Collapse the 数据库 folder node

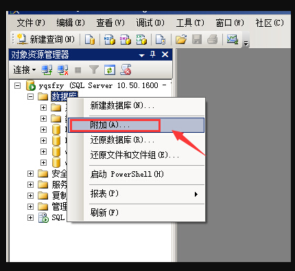[x=30, y=97]
